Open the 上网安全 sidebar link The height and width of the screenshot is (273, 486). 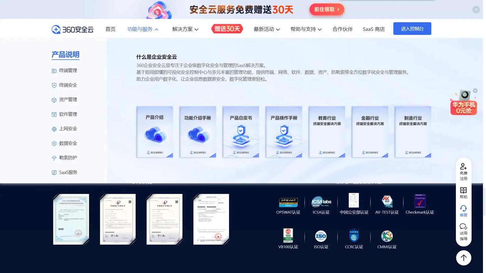68,129
